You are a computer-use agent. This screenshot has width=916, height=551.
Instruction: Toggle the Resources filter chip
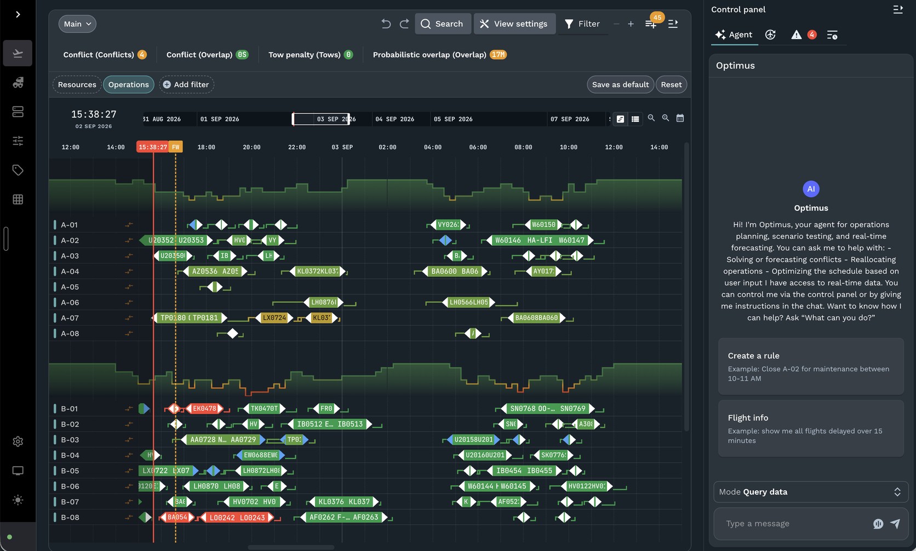(77, 84)
